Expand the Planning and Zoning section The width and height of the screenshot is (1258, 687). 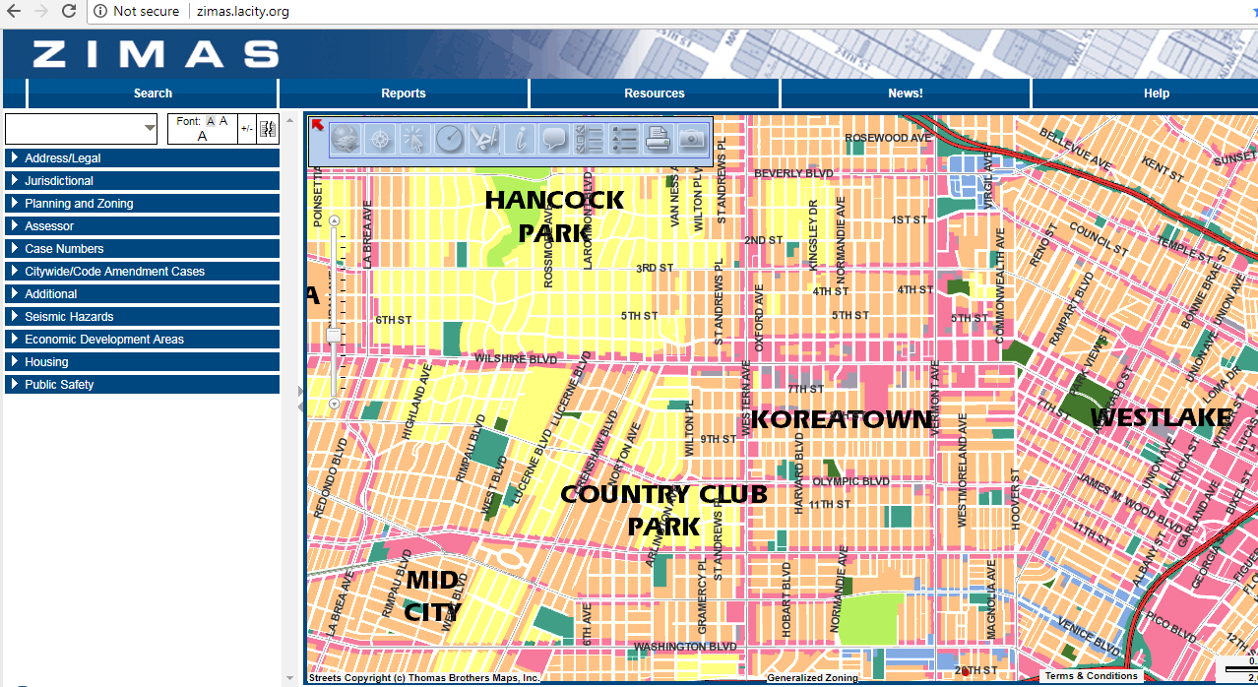pos(79,204)
